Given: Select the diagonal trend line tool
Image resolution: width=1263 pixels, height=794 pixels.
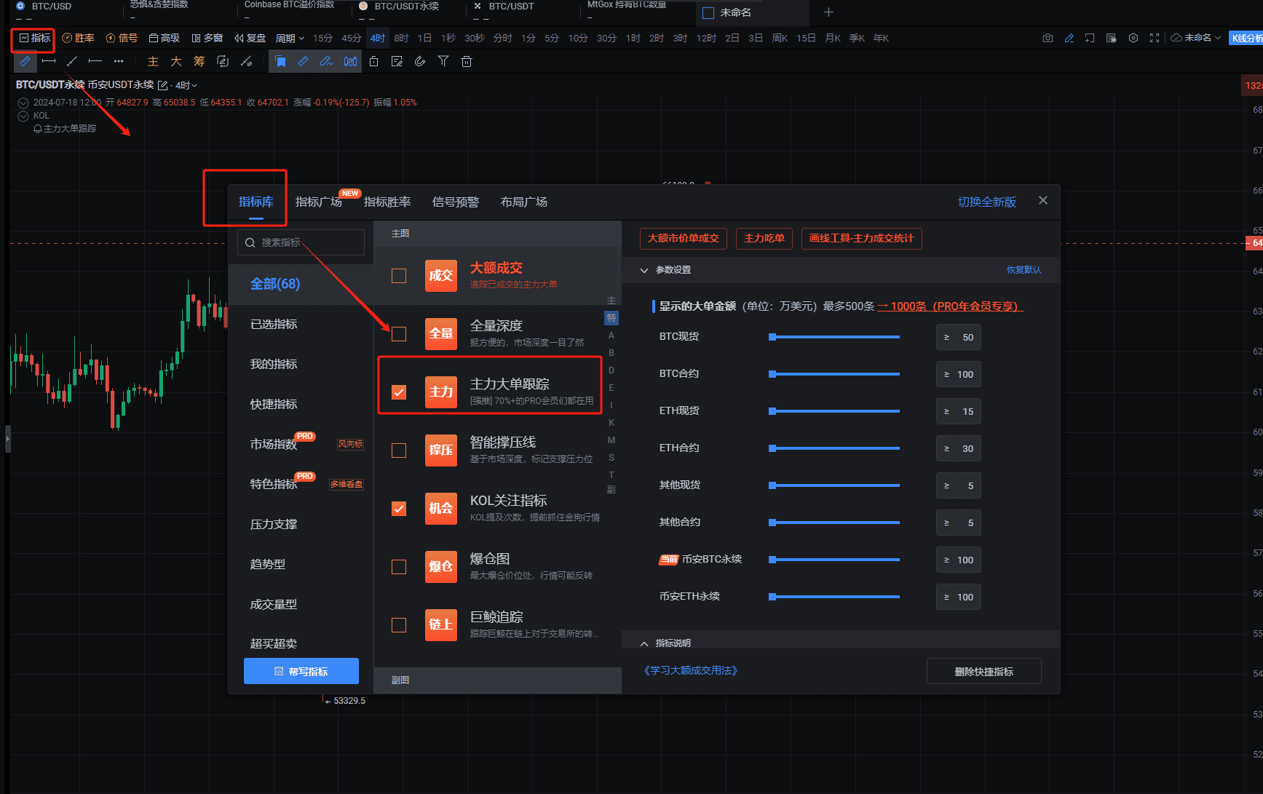Looking at the screenshot, I should pos(72,62).
